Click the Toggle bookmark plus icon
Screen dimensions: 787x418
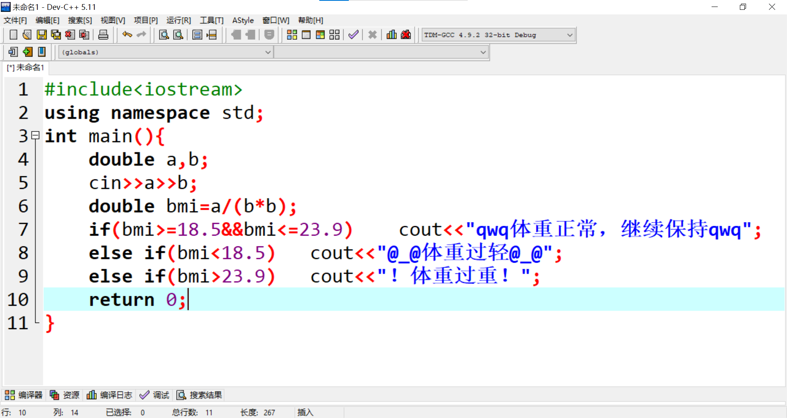(27, 52)
